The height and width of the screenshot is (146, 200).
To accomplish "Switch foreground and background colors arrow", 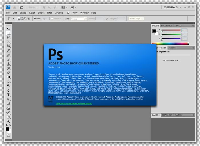I will (x=10, y=125).
